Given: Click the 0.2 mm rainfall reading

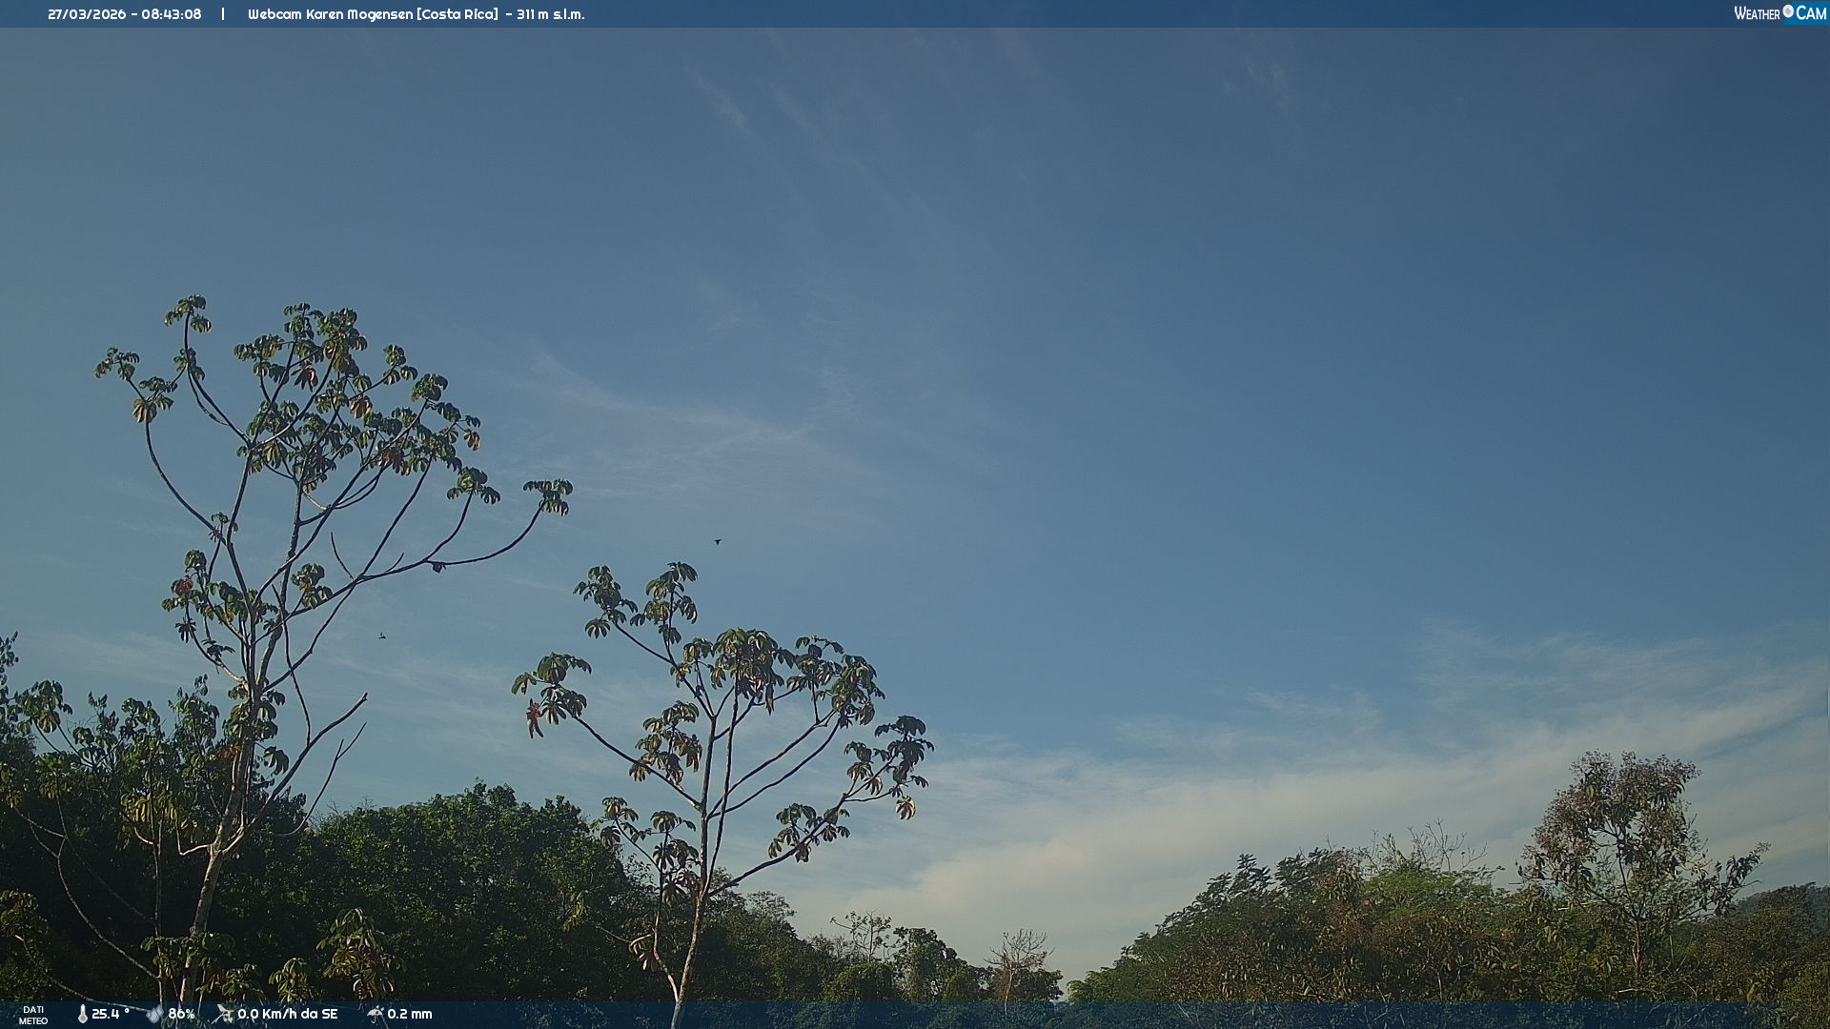Looking at the screenshot, I should [409, 1014].
